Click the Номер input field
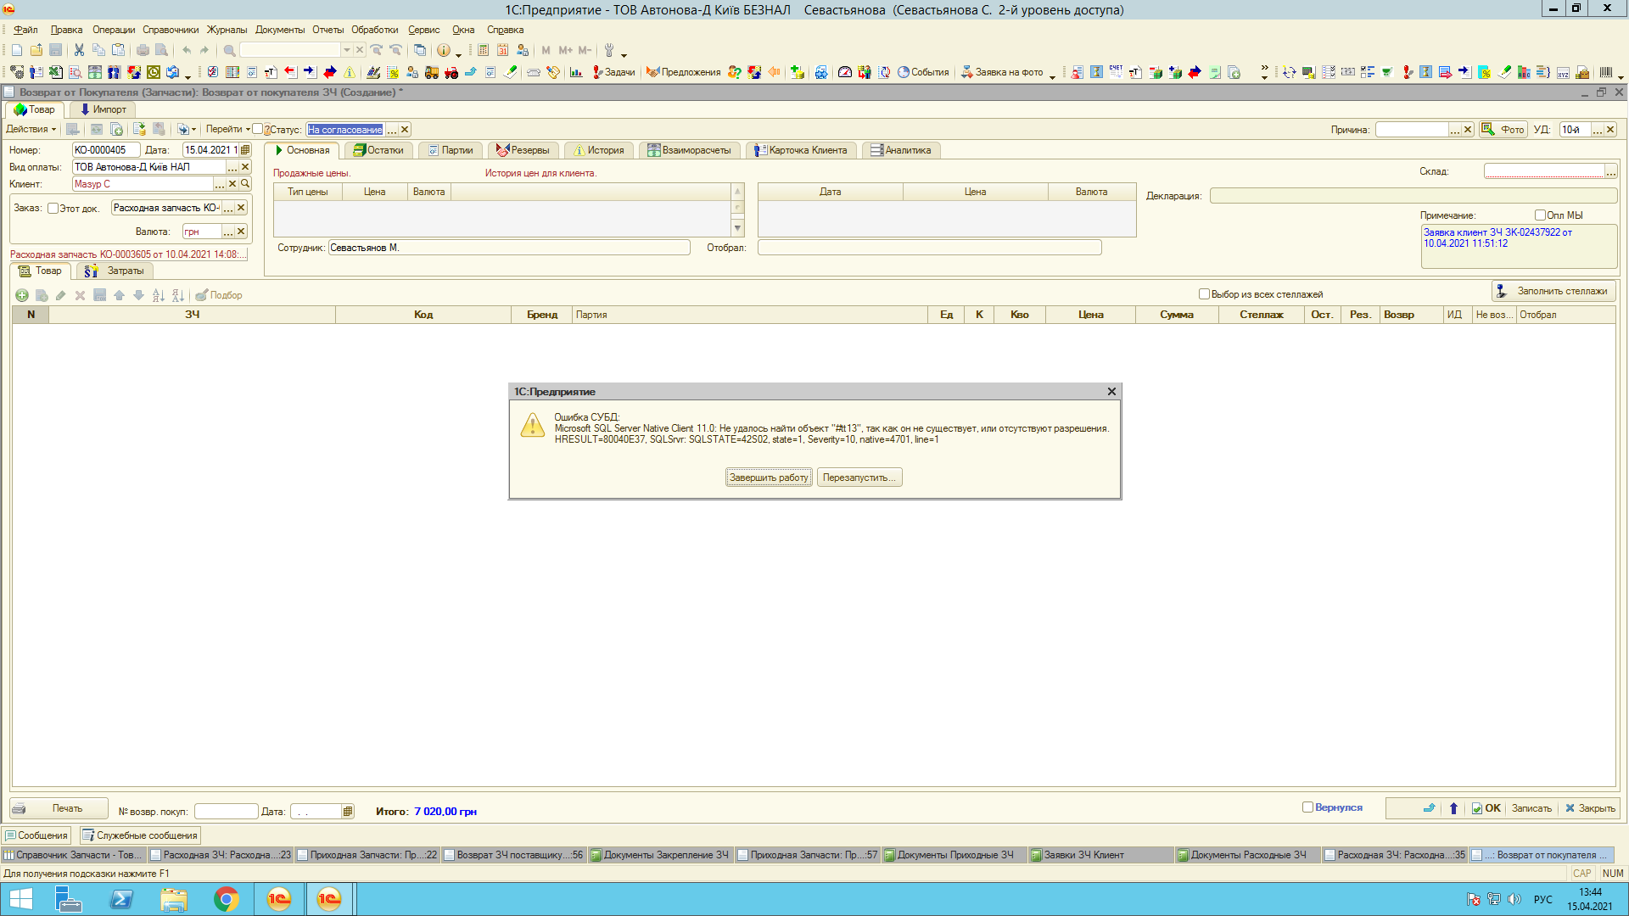Image resolution: width=1629 pixels, height=916 pixels. (x=105, y=150)
